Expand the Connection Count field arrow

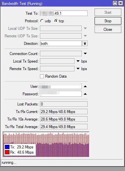[85, 53]
